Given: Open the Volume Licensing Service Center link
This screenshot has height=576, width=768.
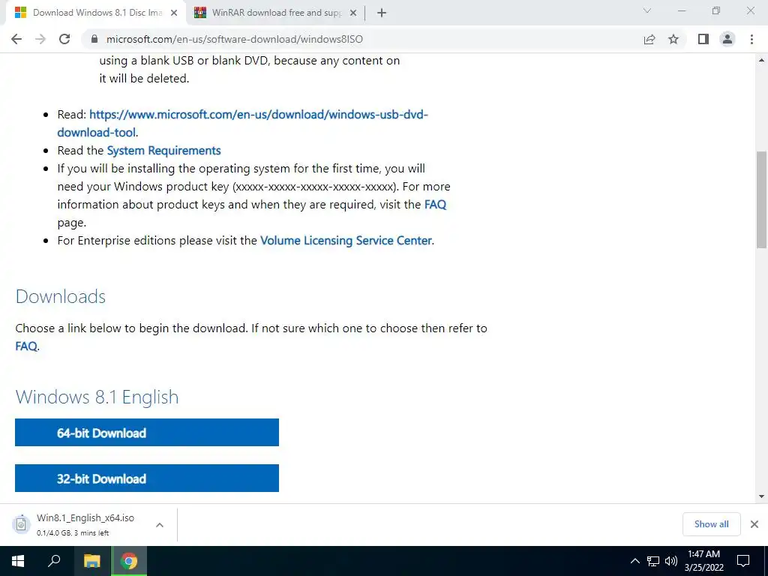Looking at the screenshot, I should coord(346,241).
